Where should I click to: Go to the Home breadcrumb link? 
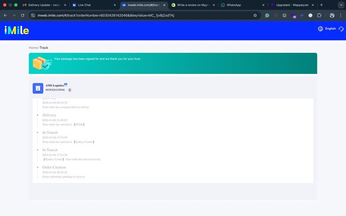(33, 48)
